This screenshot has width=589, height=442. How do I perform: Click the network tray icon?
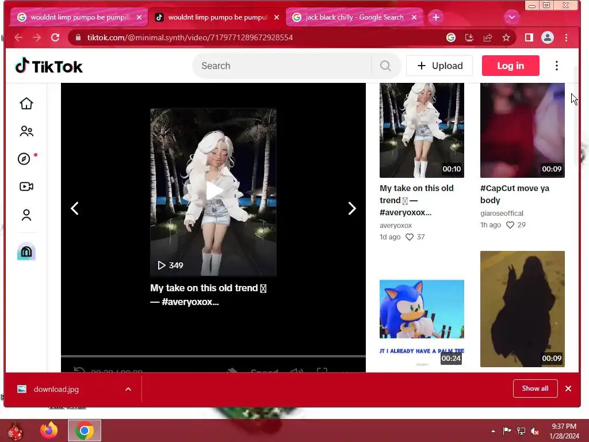[521, 430]
